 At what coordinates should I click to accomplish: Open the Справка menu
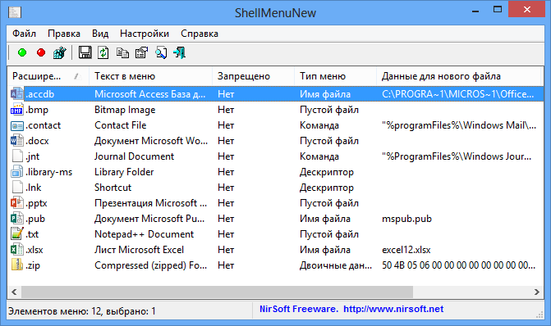200,34
